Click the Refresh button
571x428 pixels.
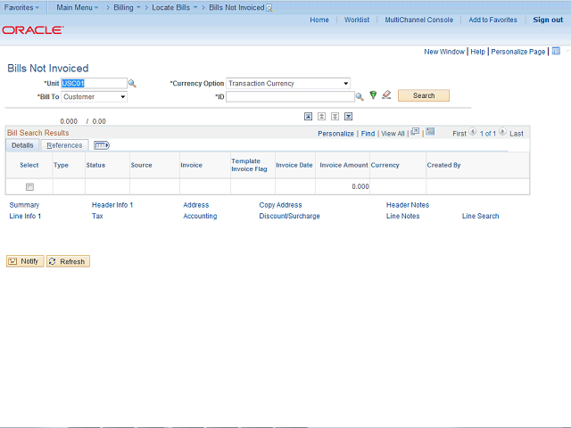pos(68,261)
